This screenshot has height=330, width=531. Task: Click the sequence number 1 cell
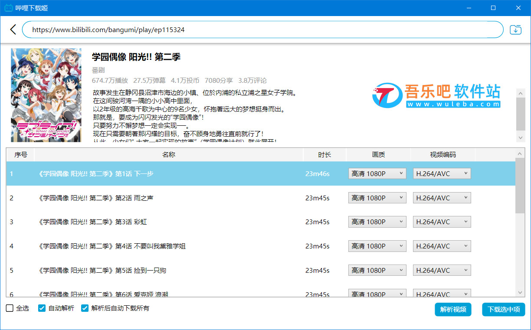[x=12, y=173]
